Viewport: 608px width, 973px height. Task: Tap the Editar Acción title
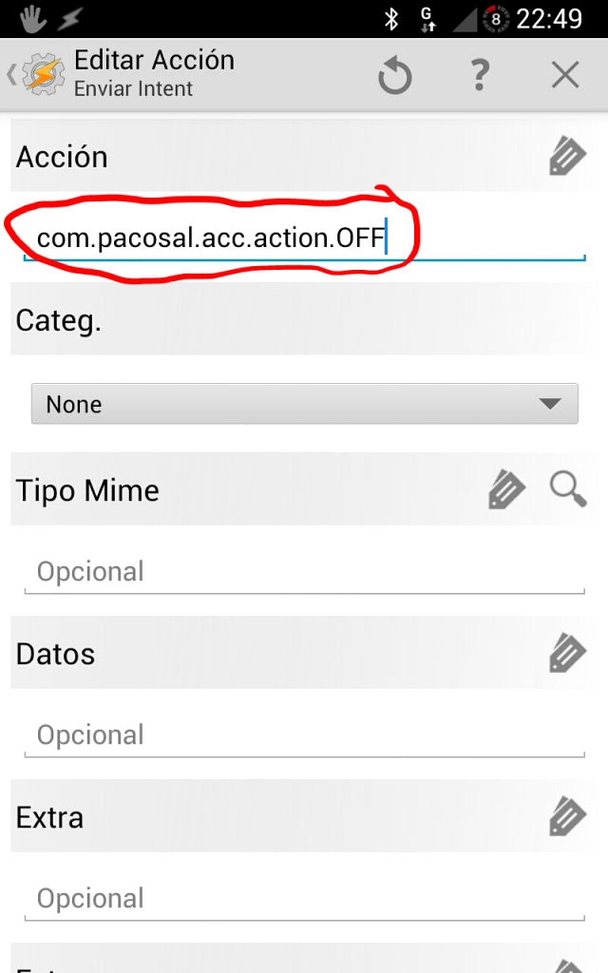(154, 61)
